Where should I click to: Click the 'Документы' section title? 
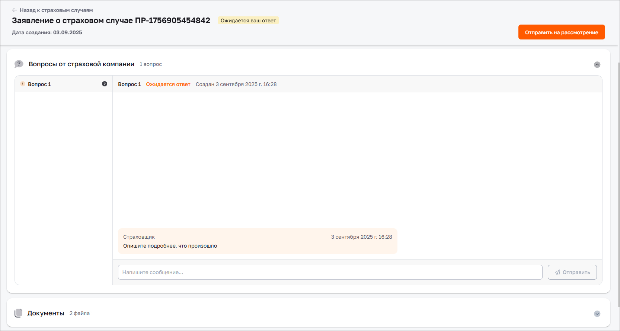(46, 313)
